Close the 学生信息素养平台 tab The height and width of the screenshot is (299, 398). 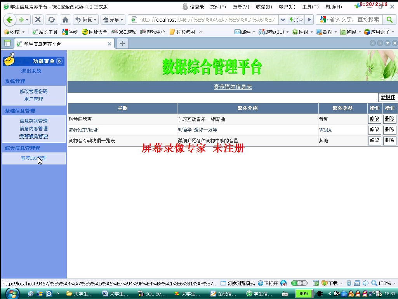[x=109, y=44]
